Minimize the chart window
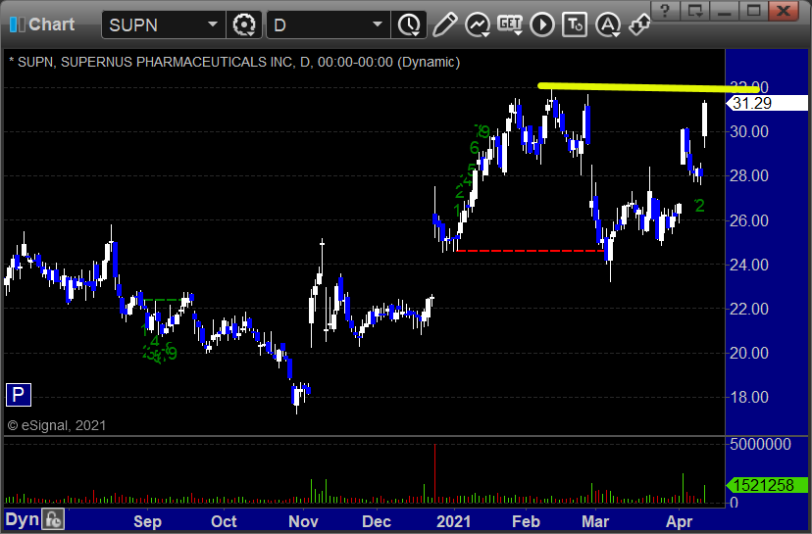Viewport: 812px width, 534px height. point(724,11)
